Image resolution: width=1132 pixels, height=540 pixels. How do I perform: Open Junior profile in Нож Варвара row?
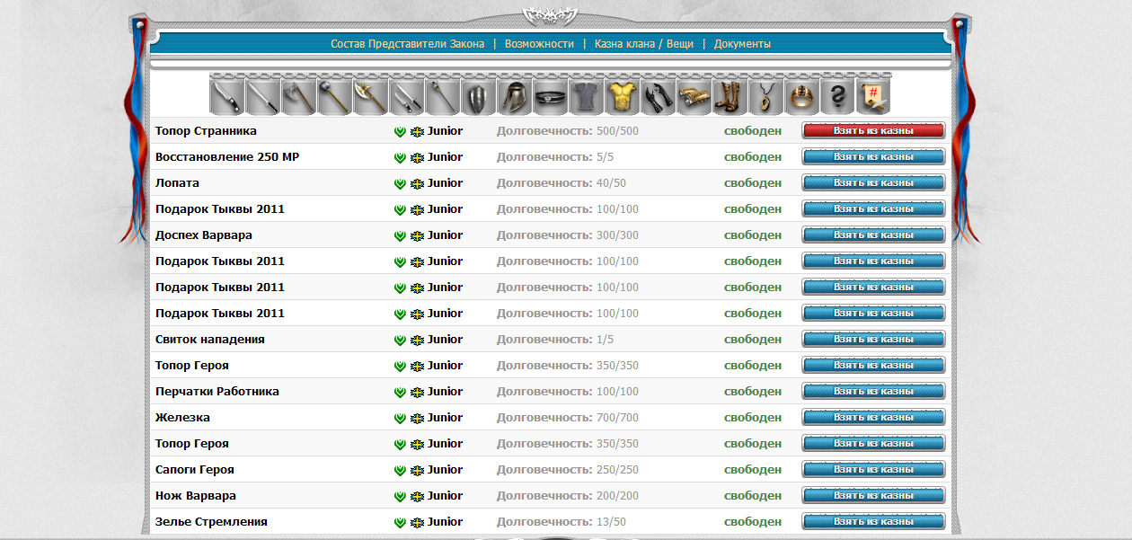446,496
